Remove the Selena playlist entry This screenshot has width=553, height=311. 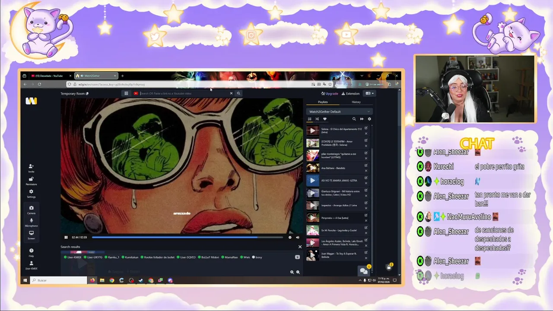click(366, 133)
